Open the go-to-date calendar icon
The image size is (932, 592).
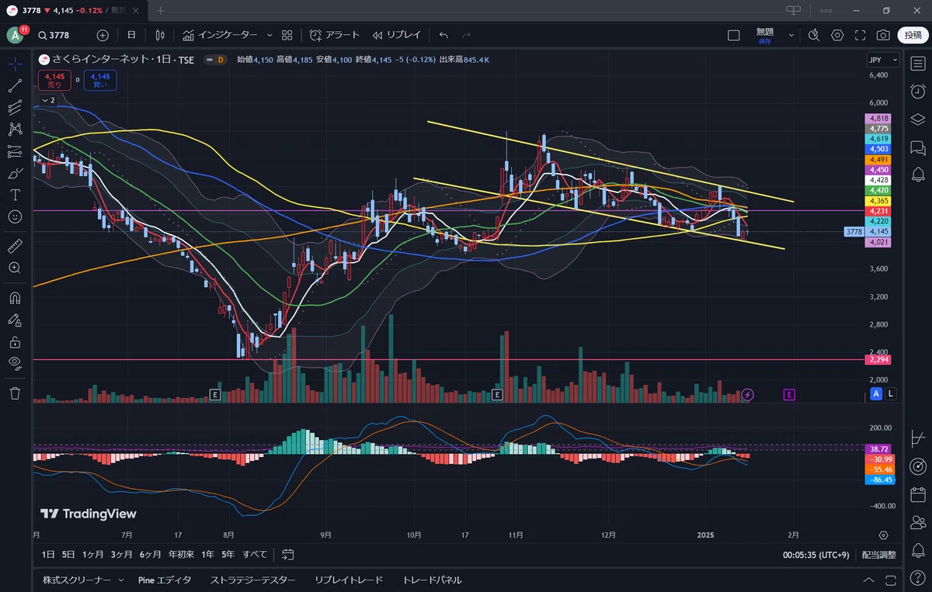288,555
